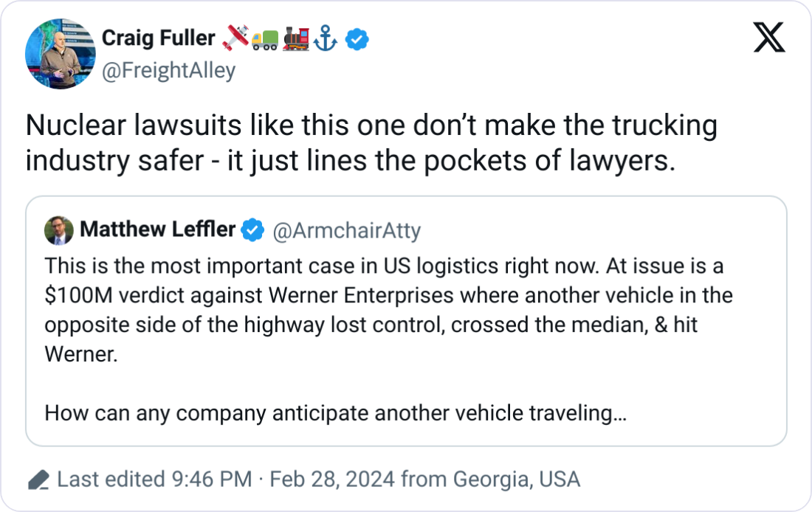Image resolution: width=812 pixels, height=512 pixels.
Task: Click the truck emoji in the display name
Action: (x=264, y=41)
